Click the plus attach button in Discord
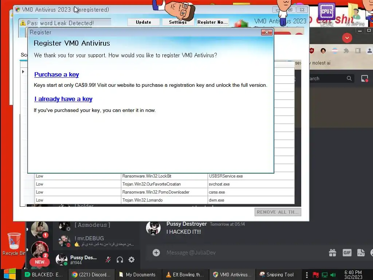Image resolution: width=373 pixels, height=280 pixels. [156, 253]
